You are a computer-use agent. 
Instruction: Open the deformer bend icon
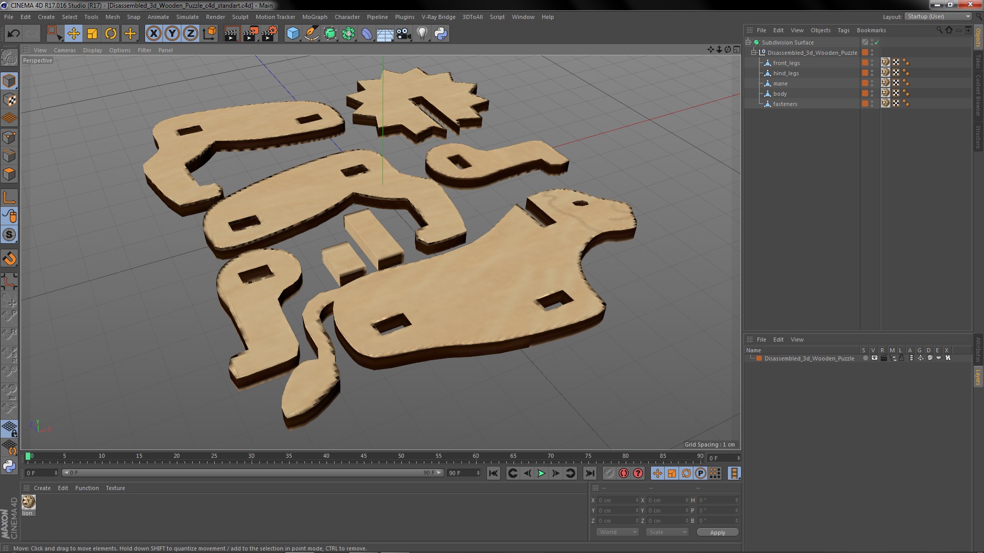click(367, 34)
